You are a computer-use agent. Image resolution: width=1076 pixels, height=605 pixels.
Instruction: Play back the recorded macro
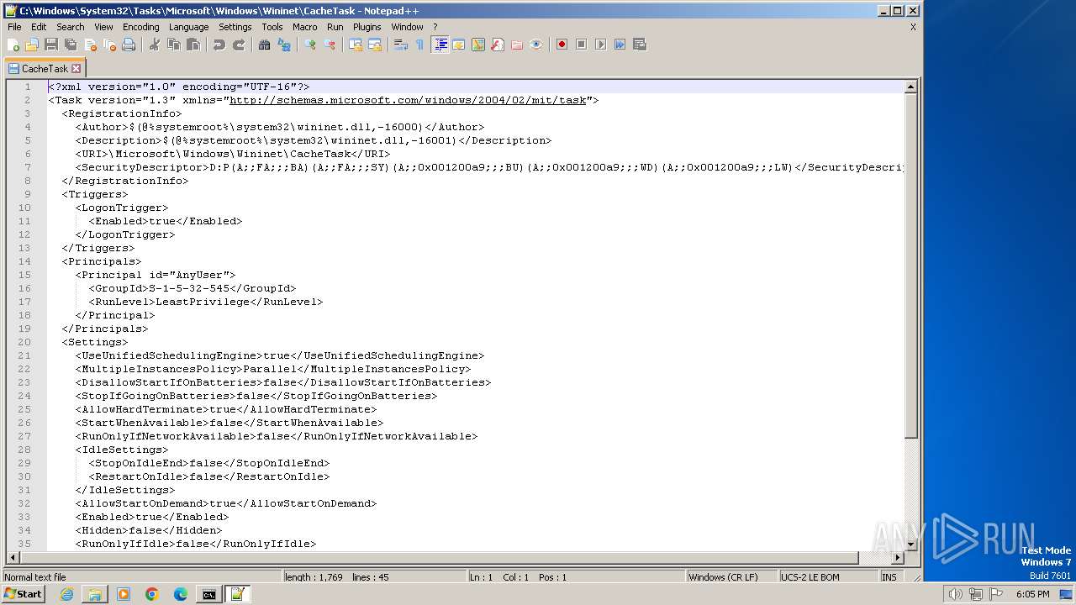coord(600,45)
